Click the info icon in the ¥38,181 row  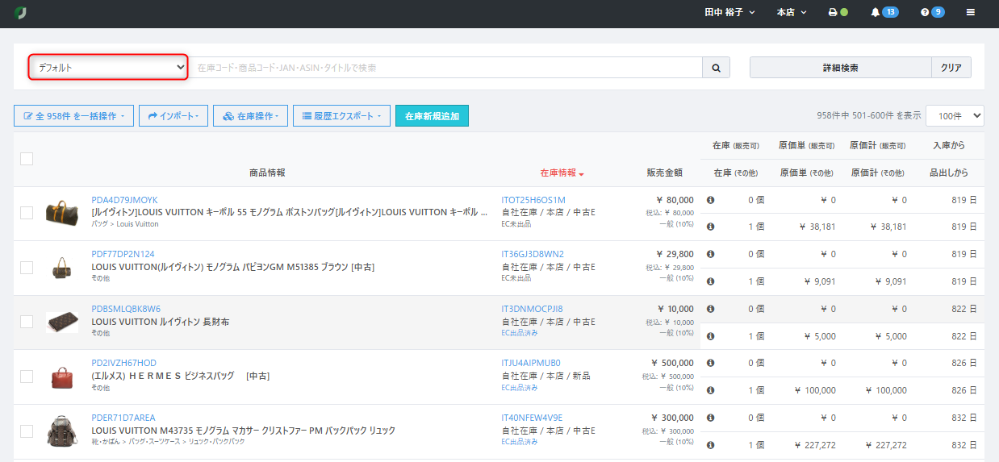711,227
